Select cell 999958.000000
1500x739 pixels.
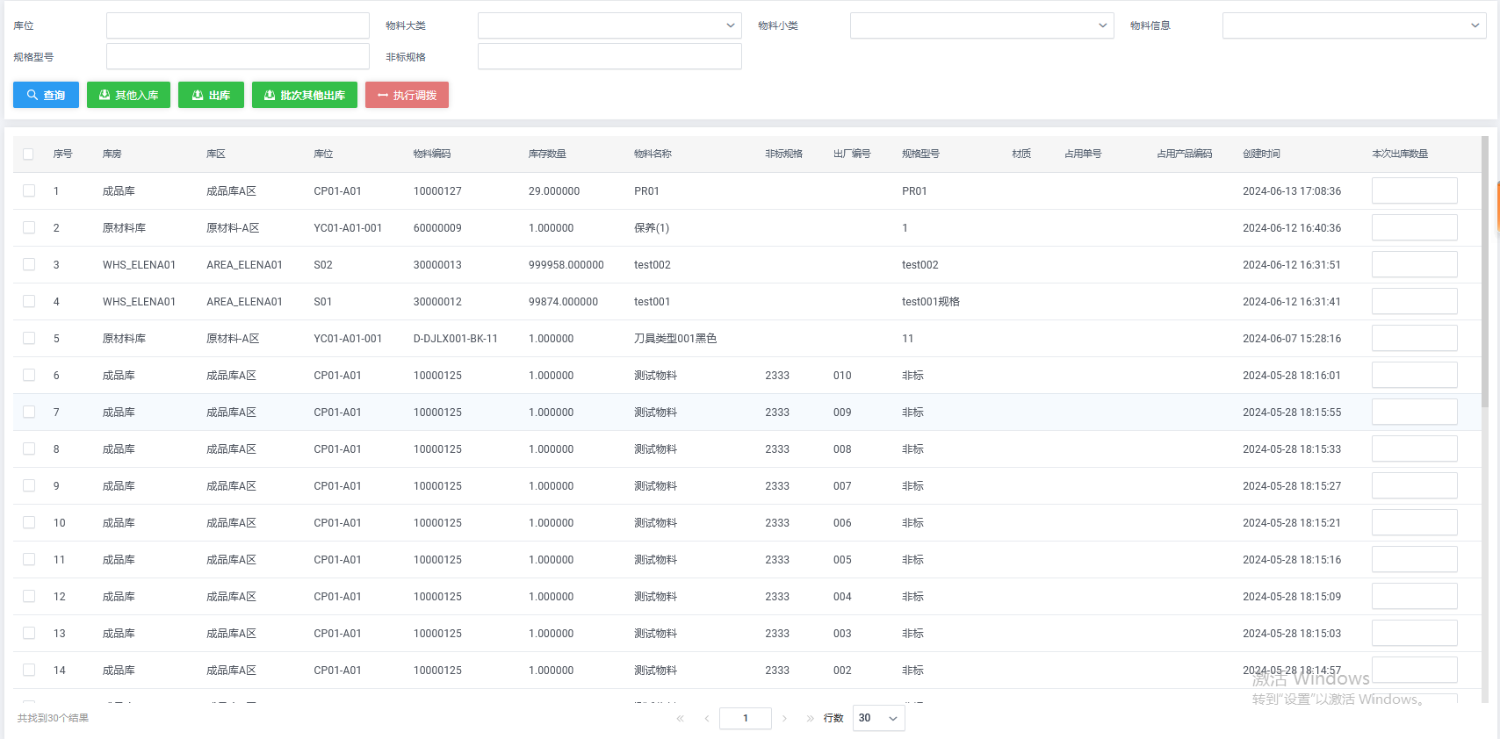coord(566,264)
